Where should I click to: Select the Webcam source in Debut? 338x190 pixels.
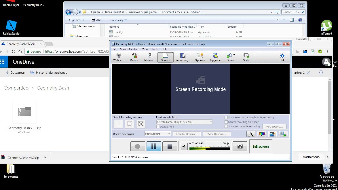click(119, 57)
